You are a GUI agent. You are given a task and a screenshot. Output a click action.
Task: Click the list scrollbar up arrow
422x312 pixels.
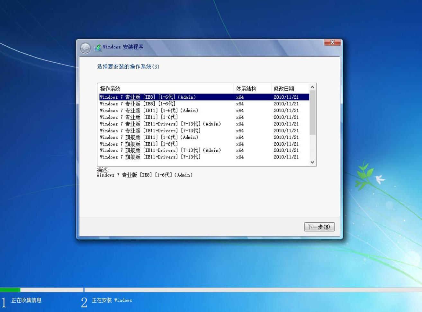(x=312, y=87)
